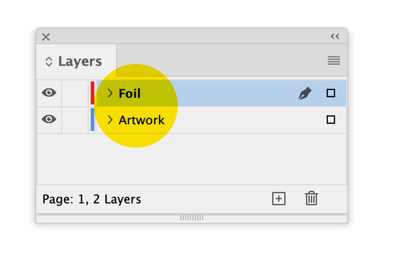Screen dimensions: 394x256
Task: Select the Artwork layer by name
Action: click(142, 120)
